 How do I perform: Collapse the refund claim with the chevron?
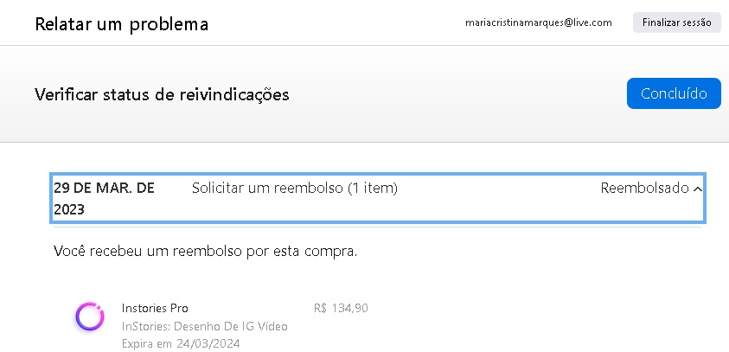pos(698,189)
